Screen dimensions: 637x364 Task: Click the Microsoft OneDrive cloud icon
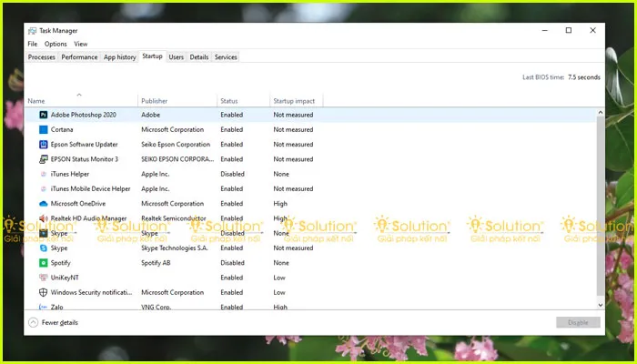[43, 204]
